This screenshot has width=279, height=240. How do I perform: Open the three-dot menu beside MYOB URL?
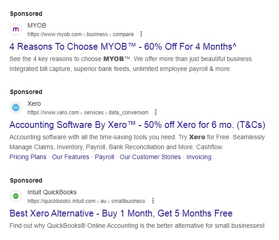pyautogui.click(x=141, y=34)
